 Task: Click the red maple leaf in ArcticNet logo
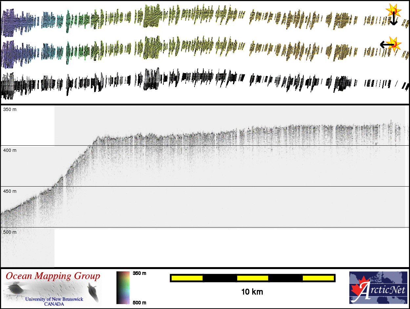click(358, 288)
